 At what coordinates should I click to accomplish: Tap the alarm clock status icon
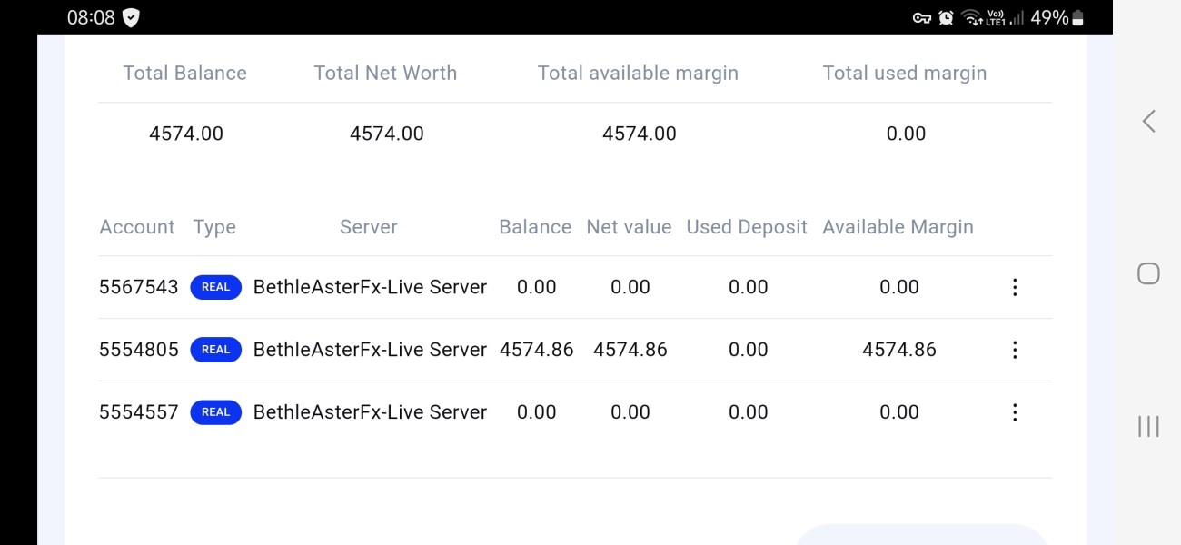click(x=946, y=17)
